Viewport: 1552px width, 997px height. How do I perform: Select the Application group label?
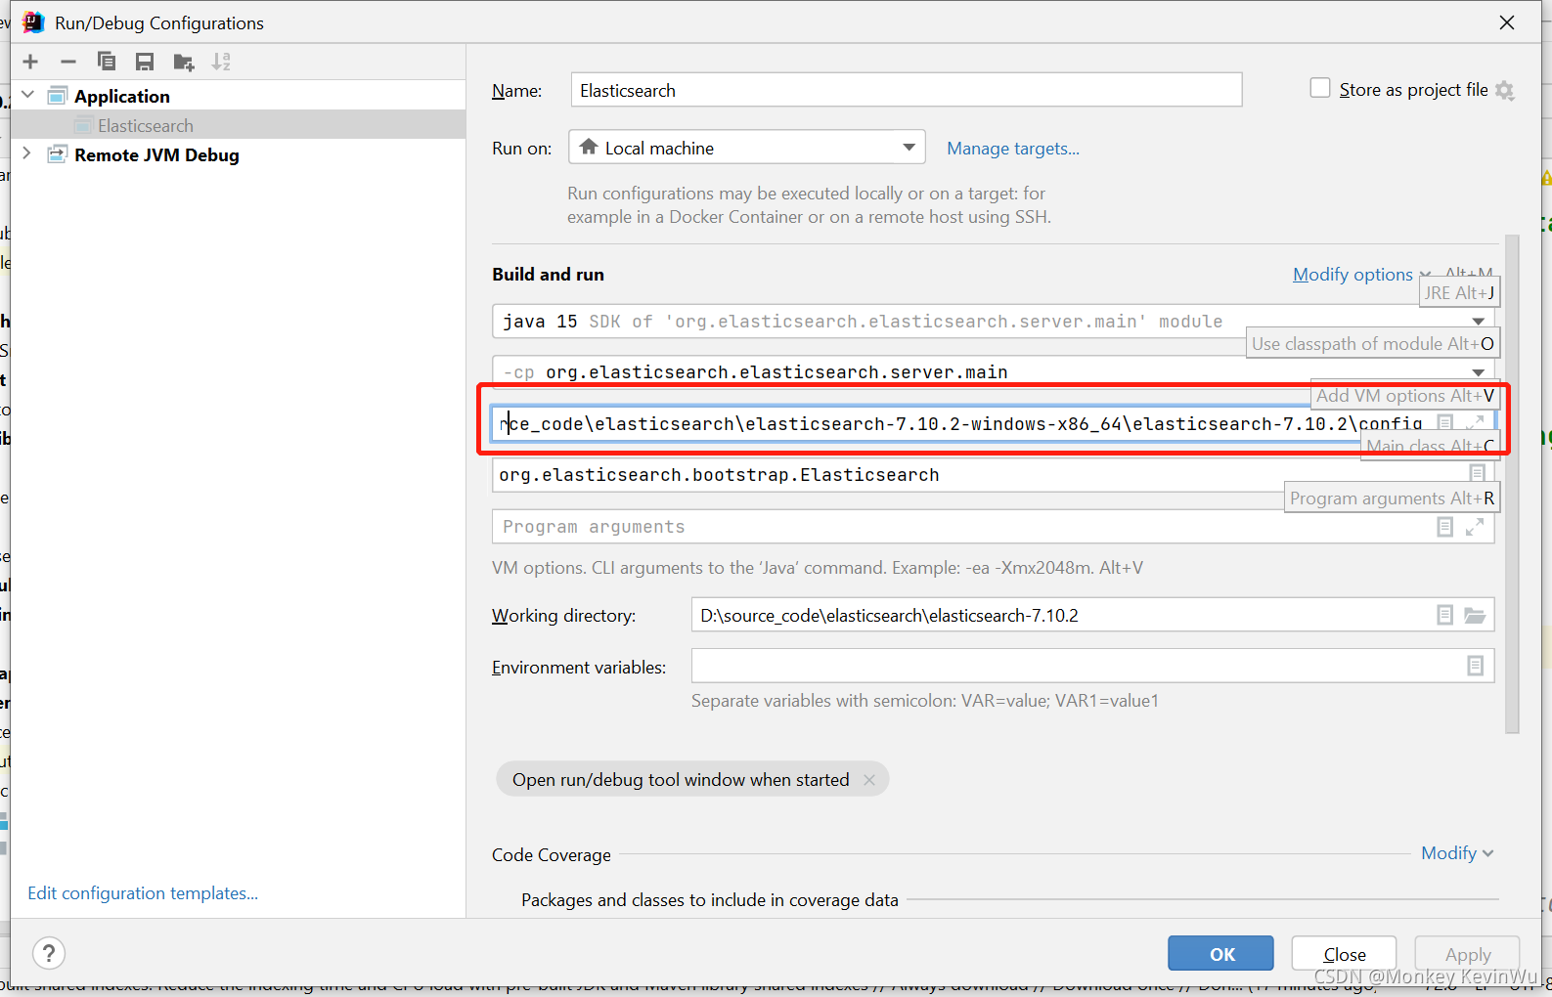tap(122, 96)
